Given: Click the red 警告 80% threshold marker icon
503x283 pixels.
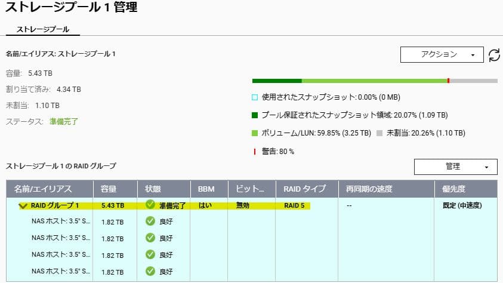Looking at the screenshot, I should pyautogui.click(x=255, y=151).
